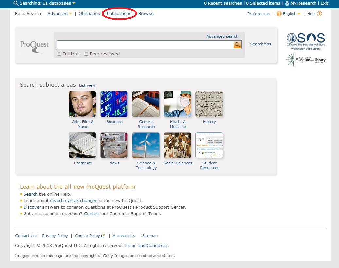
Task: Open the My Research link
Action: pyautogui.click(x=303, y=3)
